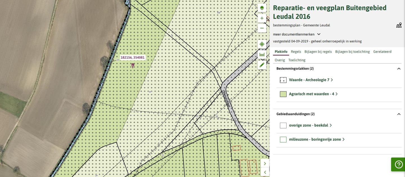The height and width of the screenshot is (177, 405).
Task: Open milieuzone - boringsvrije zone link
Action: point(315,139)
